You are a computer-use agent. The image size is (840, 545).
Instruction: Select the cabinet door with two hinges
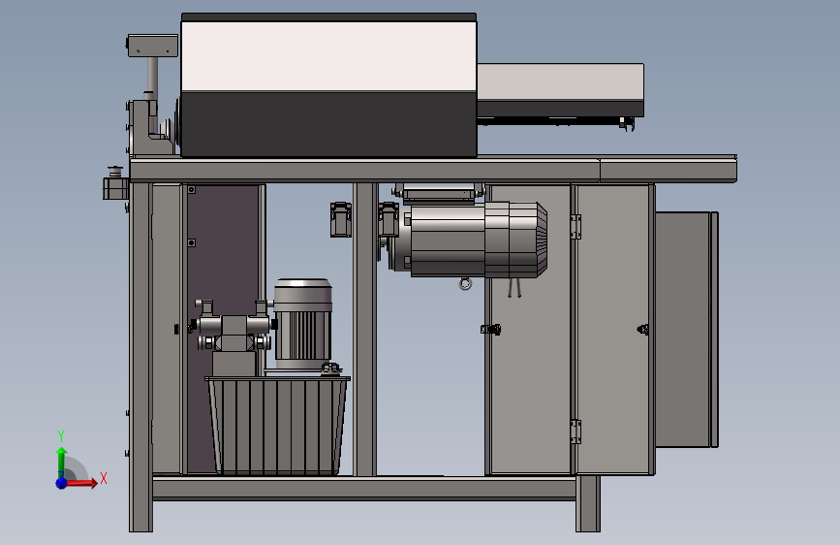[613, 330]
